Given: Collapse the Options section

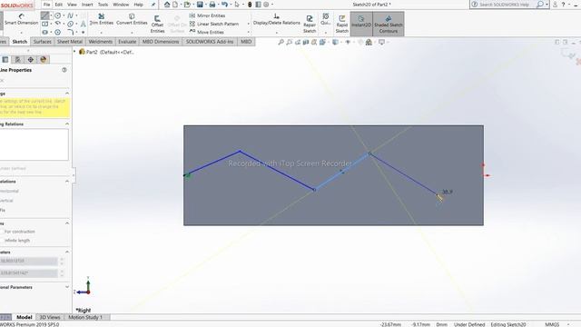Looking at the screenshot, I should (x=67, y=223).
